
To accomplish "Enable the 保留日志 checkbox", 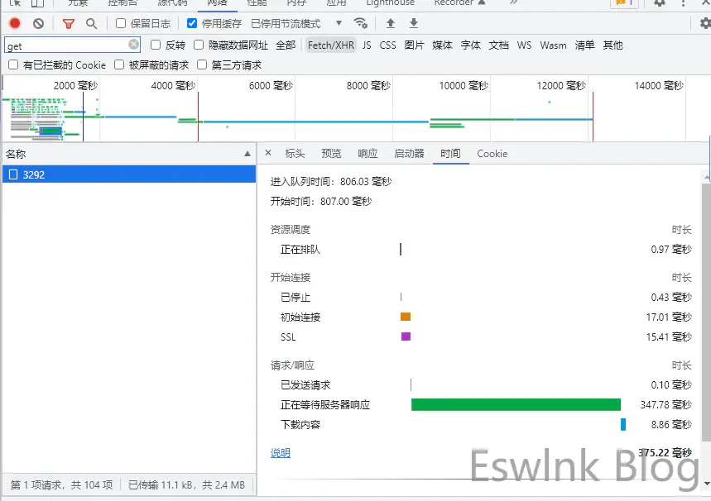I will [121, 24].
